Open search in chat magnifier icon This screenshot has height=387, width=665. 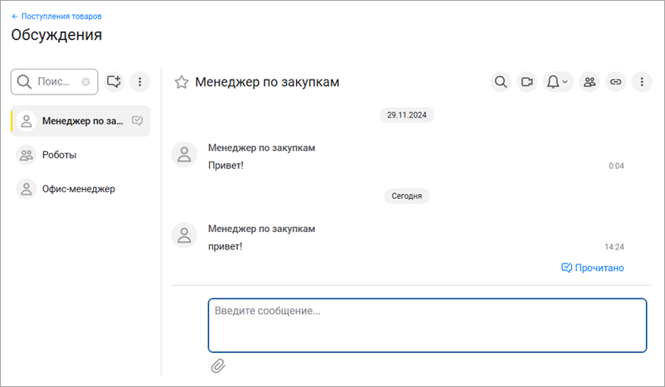(x=501, y=82)
